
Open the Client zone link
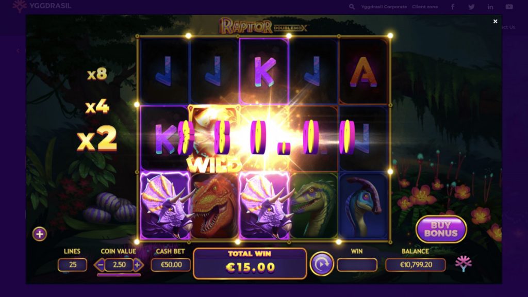click(x=425, y=7)
